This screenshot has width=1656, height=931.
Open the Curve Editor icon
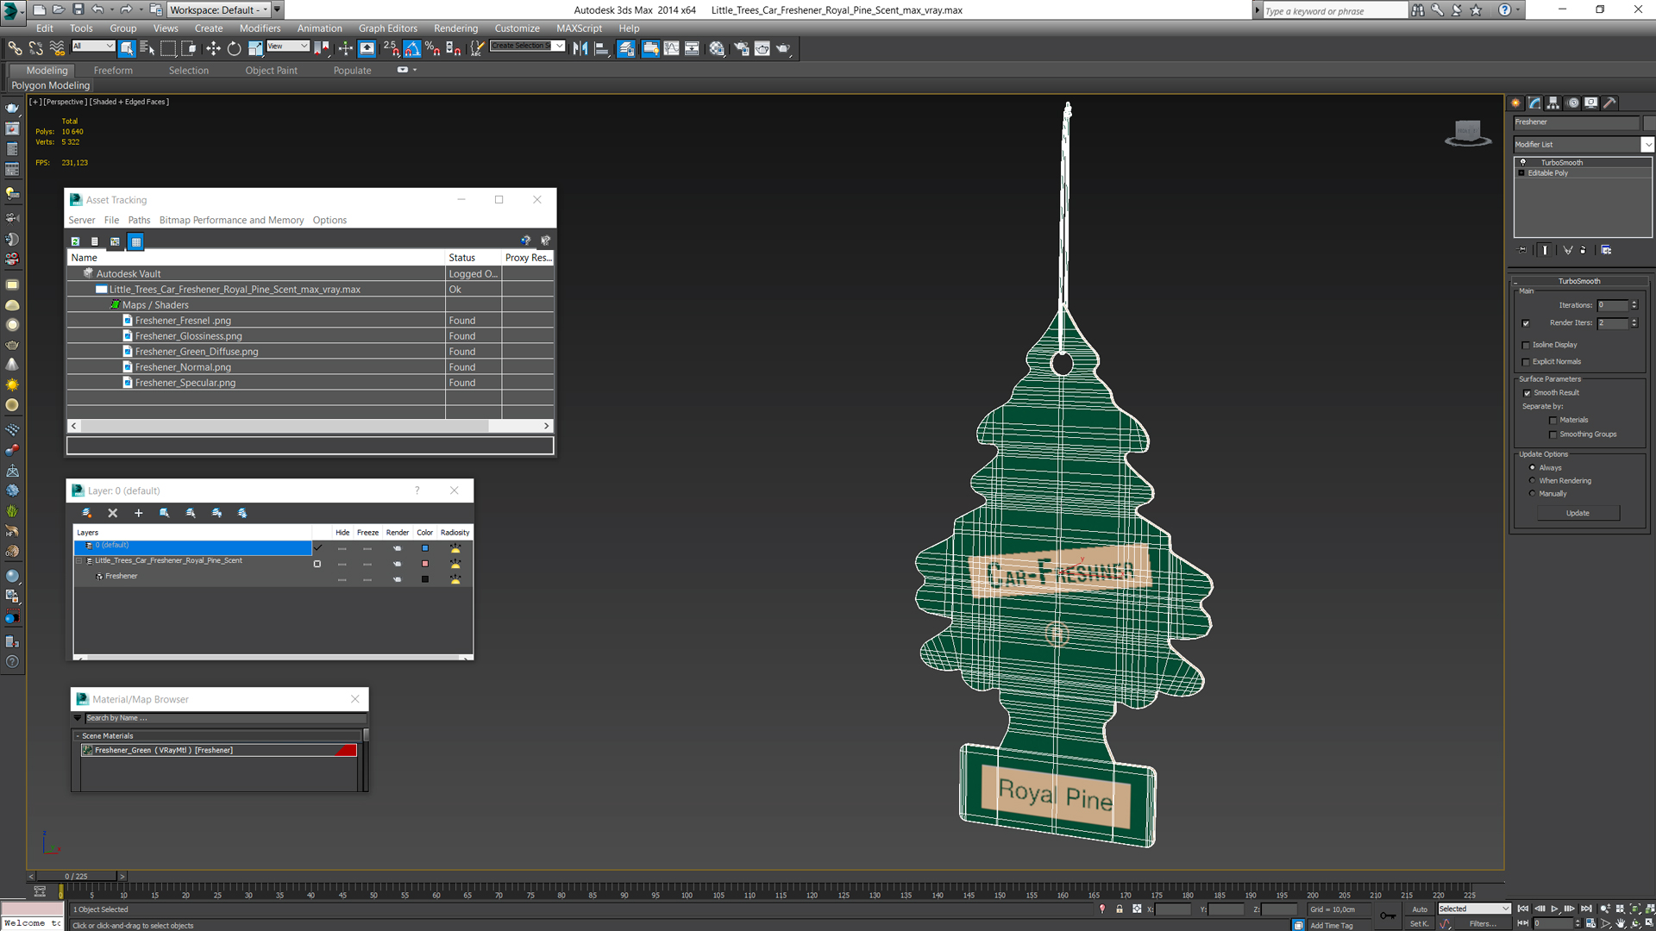click(x=671, y=48)
